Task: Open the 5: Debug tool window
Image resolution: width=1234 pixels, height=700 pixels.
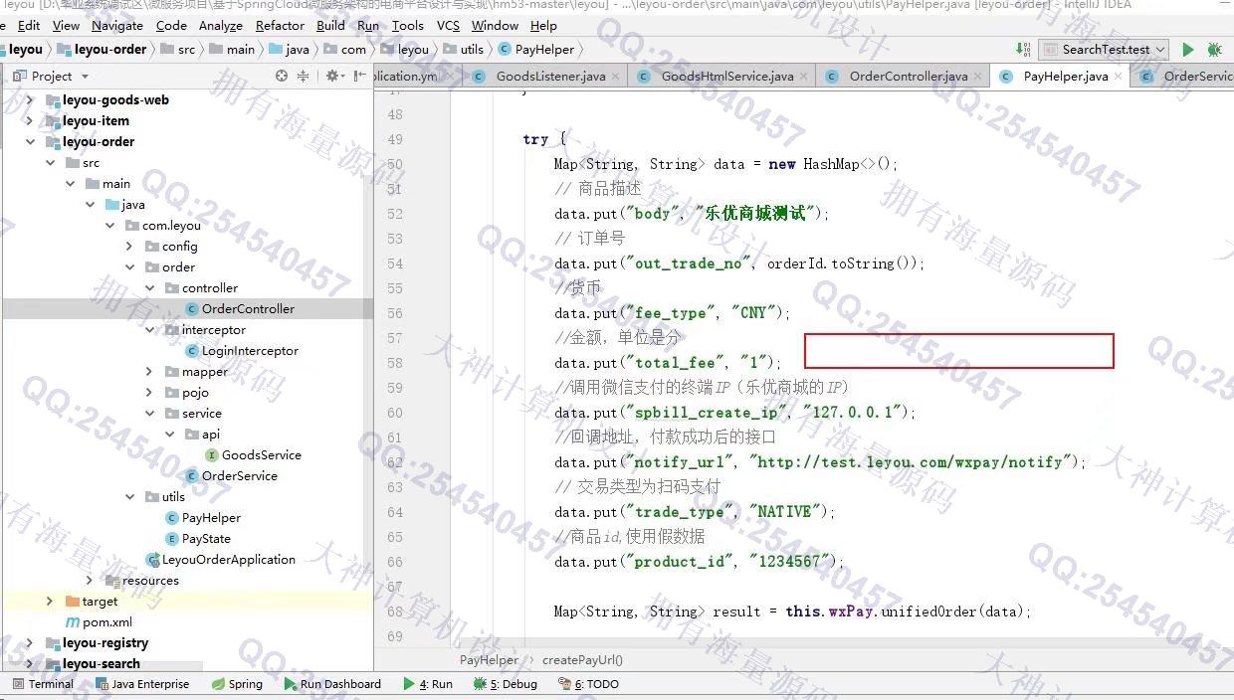Action: 506,684
